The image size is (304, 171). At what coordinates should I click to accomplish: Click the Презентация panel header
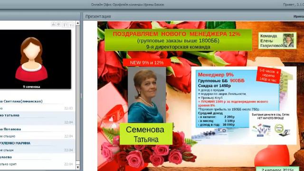193,17
